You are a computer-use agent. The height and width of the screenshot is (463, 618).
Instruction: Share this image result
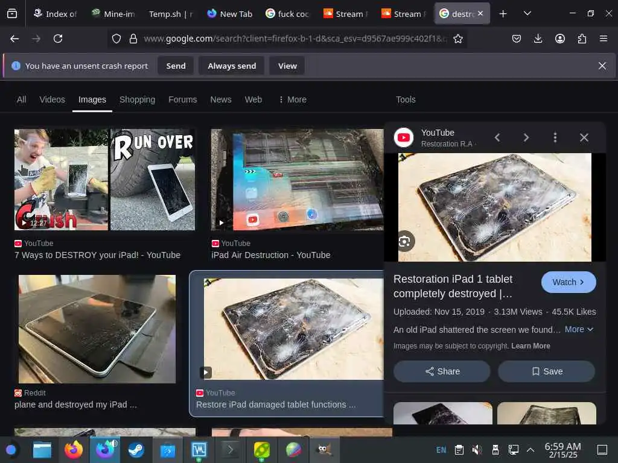[x=442, y=371]
